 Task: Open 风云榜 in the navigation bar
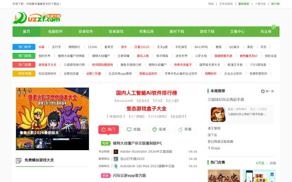click(x=266, y=31)
